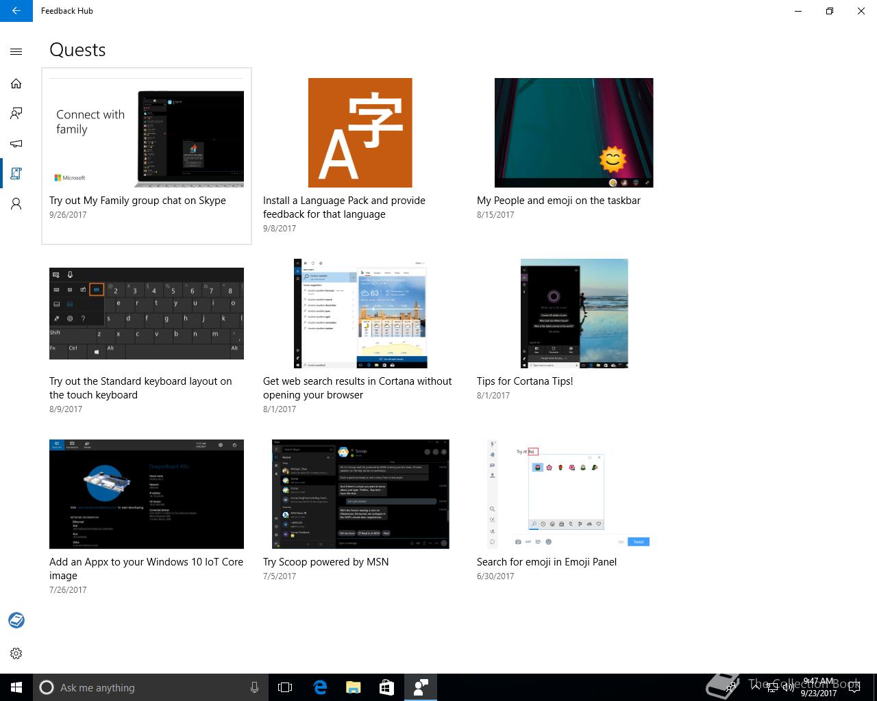The image size is (877, 701).
Task: Open the hamburger navigation menu
Action: tap(16, 51)
